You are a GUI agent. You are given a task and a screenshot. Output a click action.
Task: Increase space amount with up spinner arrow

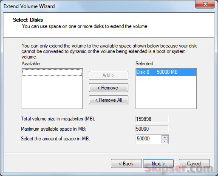pyautogui.click(x=164, y=137)
